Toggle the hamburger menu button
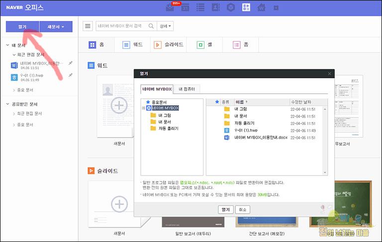 (x=88, y=26)
